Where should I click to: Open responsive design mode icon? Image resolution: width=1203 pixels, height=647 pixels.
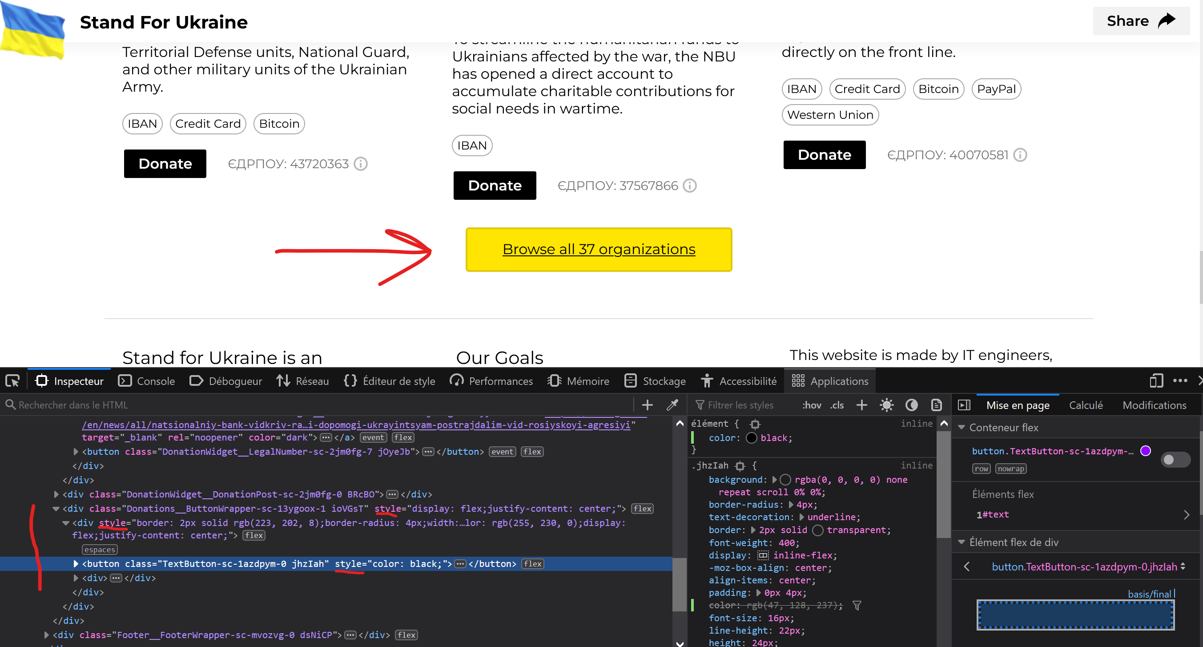[1156, 381]
